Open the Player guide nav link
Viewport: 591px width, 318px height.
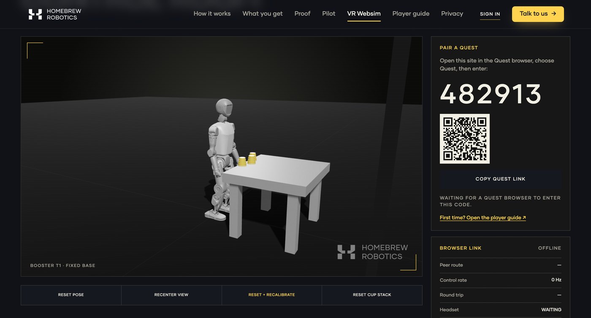click(x=411, y=13)
